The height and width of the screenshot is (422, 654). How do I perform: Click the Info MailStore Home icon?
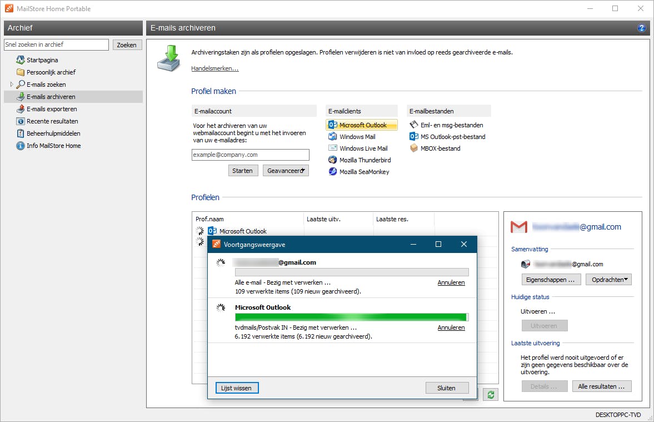20,146
